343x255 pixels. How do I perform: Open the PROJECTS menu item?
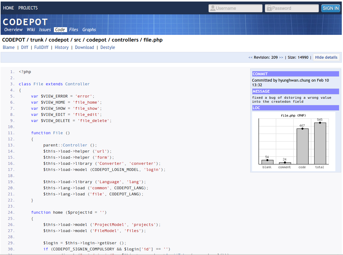click(x=28, y=8)
